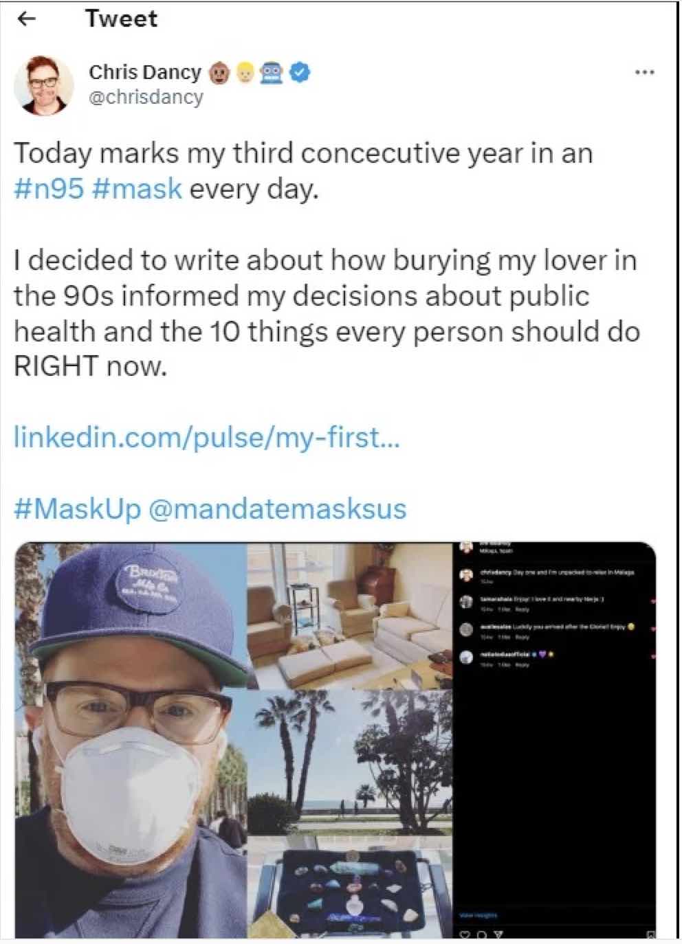Follow the linkedin.com/pulse article link
The height and width of the screenshot is (944, 682).
[x=206, y=437]
